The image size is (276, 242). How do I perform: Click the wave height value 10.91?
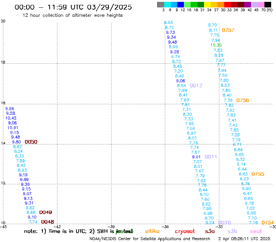tap(13, 128)
